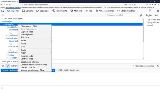The height and width of the screenshot is (90, 160).
Task: Open the Almacenamiento tab
Action: (105, 11)
